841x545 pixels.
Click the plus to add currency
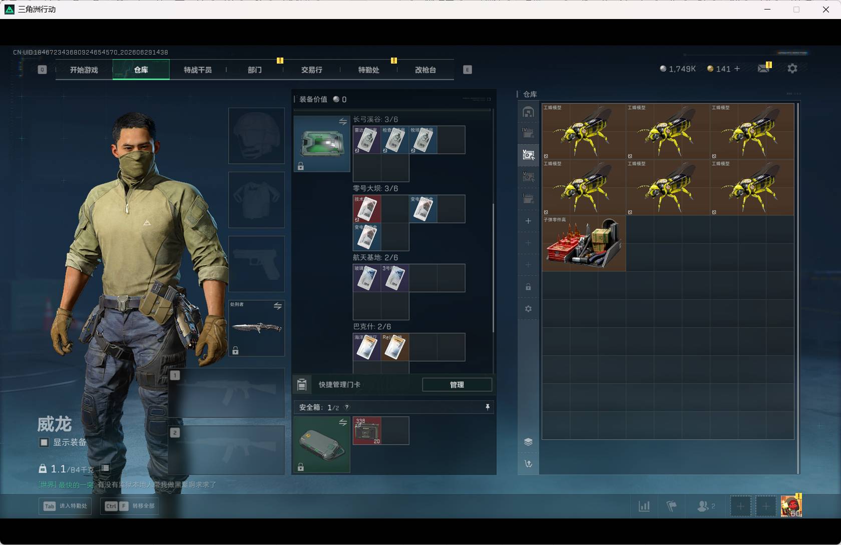(x=737, y=69)
